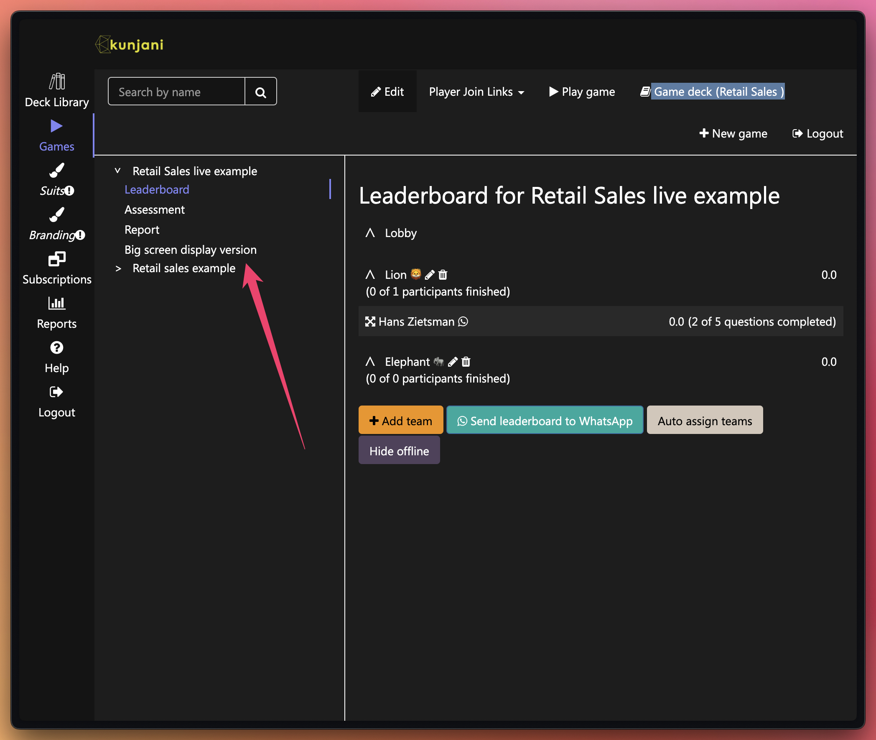Screen dimensions: 876x740
Task: Open the Subscriptions sidebar icon
Action: tap(56, 259)
